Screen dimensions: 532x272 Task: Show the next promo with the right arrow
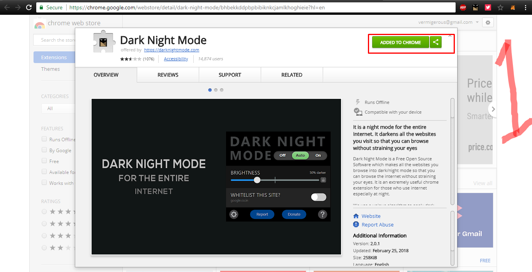(x=493, y=109)
